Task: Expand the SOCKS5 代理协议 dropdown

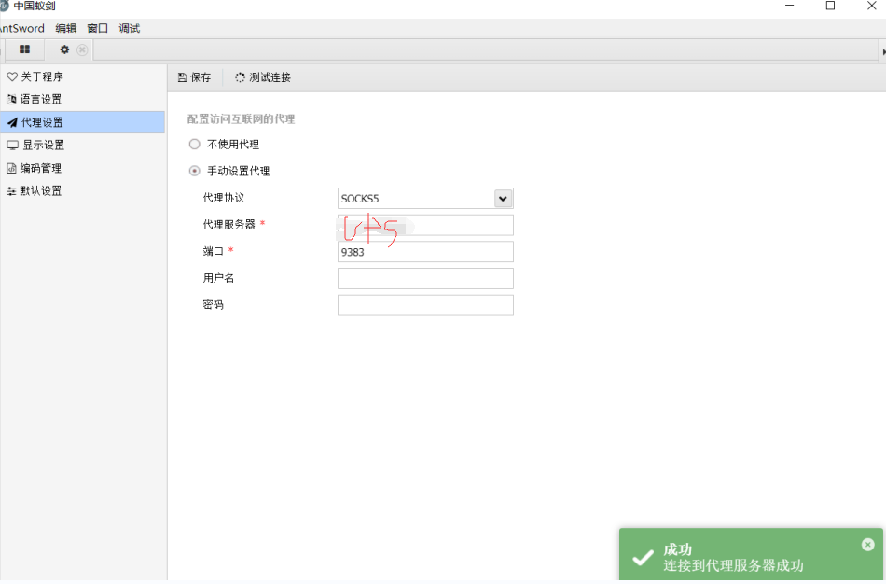Action: [503, 199]
